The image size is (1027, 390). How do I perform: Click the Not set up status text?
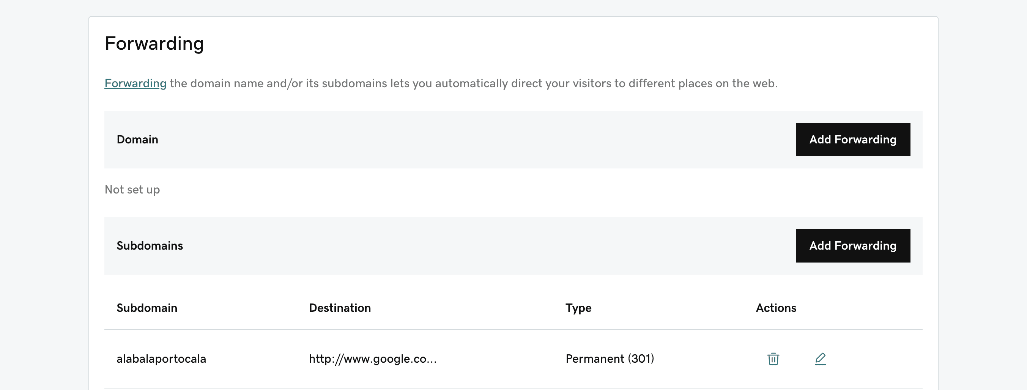[132, 190]
